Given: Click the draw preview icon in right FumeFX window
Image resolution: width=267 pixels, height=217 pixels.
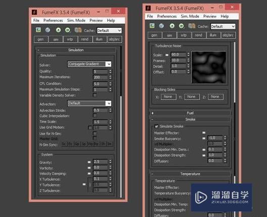Looking at the screenshot, I should coord(152,26).
